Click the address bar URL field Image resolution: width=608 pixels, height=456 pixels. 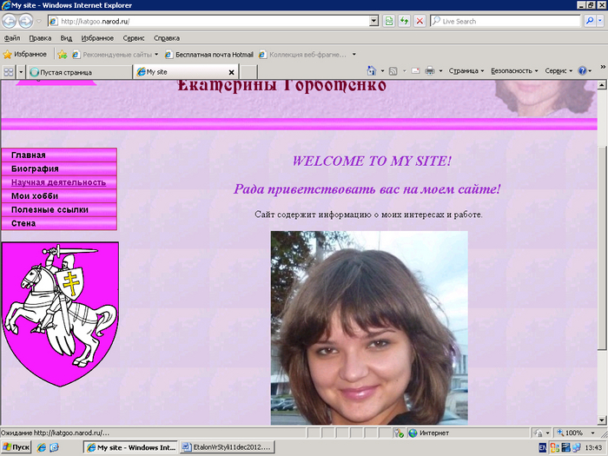209,22
